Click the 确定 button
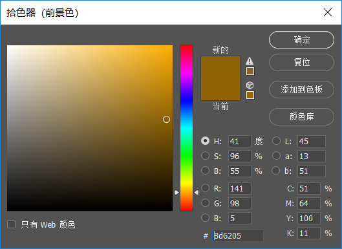 pos(301,39)
